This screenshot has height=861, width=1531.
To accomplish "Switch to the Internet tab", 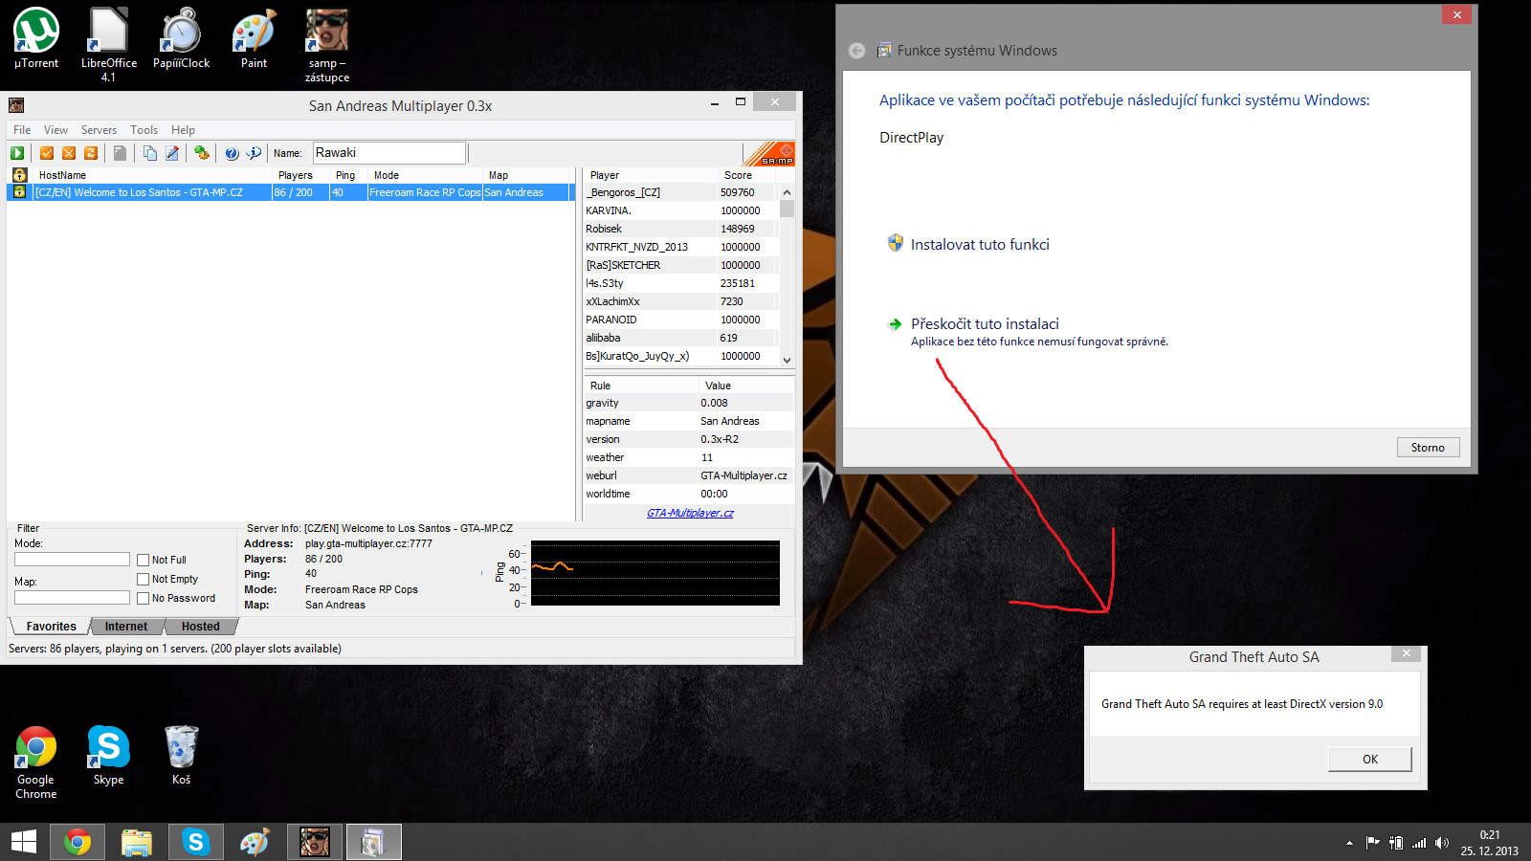I will click(x=126, y=627).
